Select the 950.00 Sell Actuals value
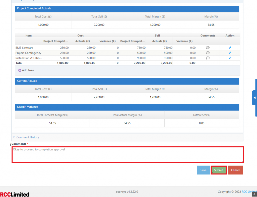The width and height of the screenshot is (257, 197). 168,58
